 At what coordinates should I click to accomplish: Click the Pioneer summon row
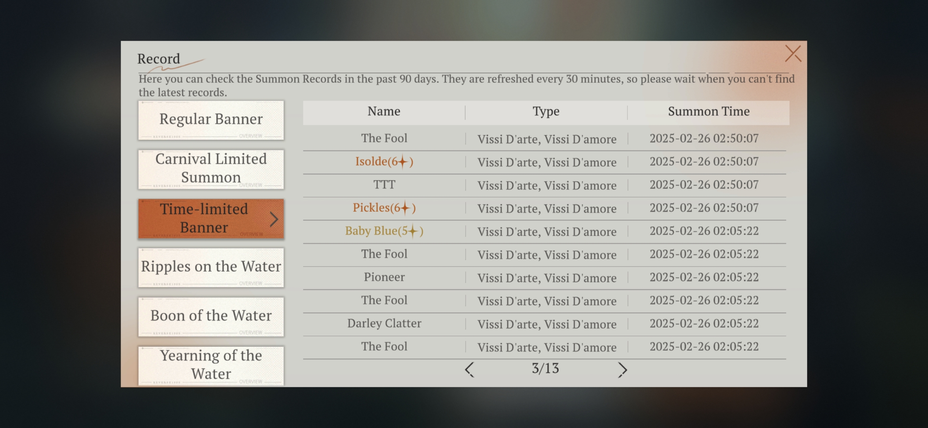pos(384,277)
